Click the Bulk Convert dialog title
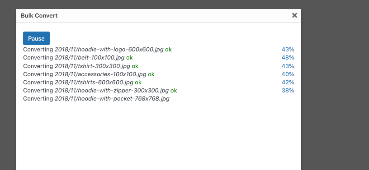The width and height of the screenshot is (369, 170). click(x=39, y=15)
